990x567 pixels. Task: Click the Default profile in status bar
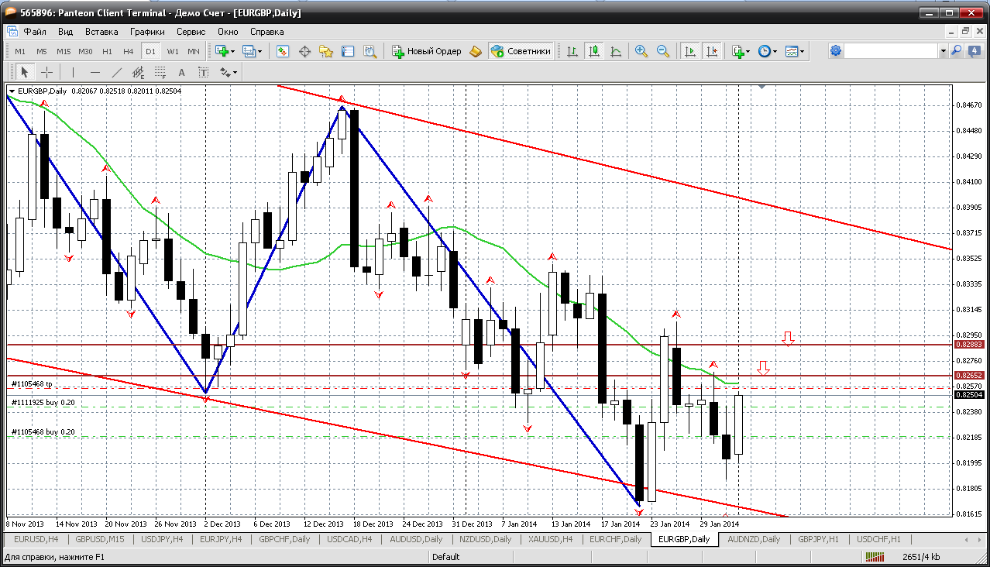445,557
